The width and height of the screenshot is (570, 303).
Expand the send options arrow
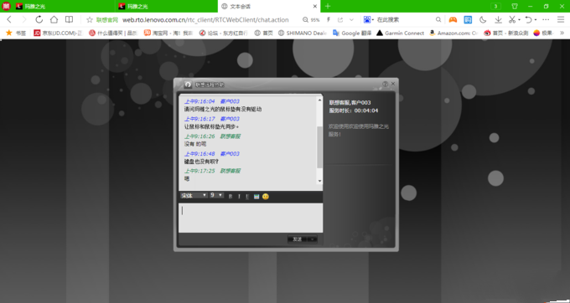coord(313,239)
